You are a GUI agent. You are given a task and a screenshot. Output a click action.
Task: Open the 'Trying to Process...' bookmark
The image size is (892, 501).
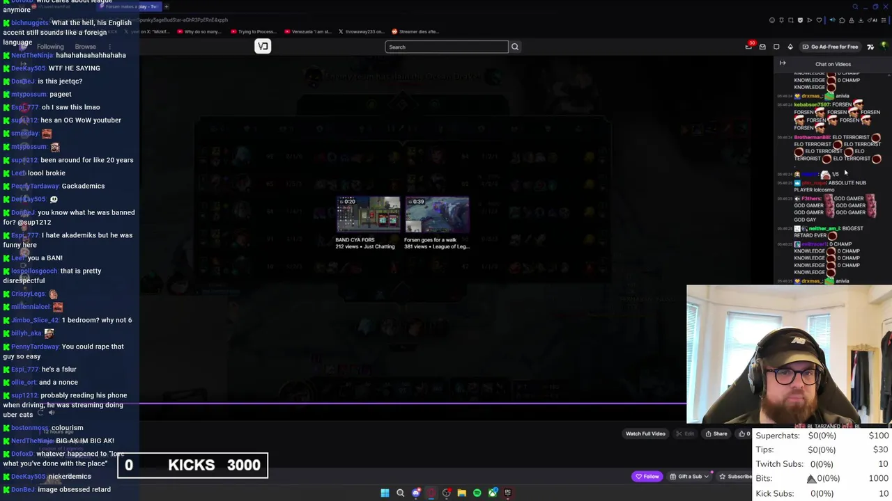pyautogui.click(x=253, y=31)
